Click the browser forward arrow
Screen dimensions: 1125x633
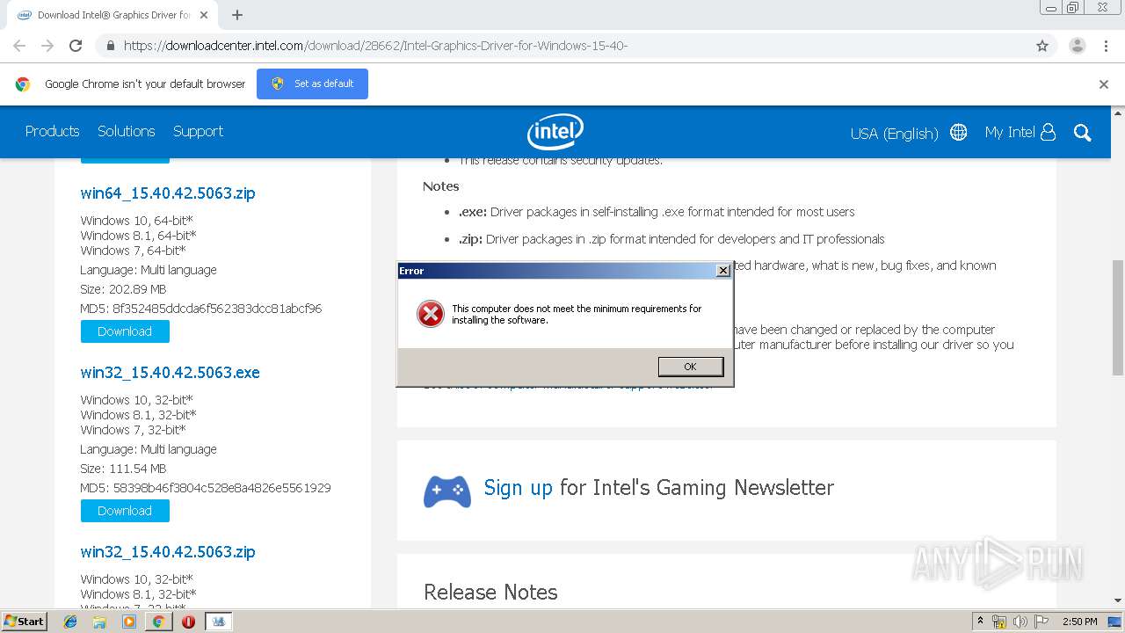pos(47,46)
